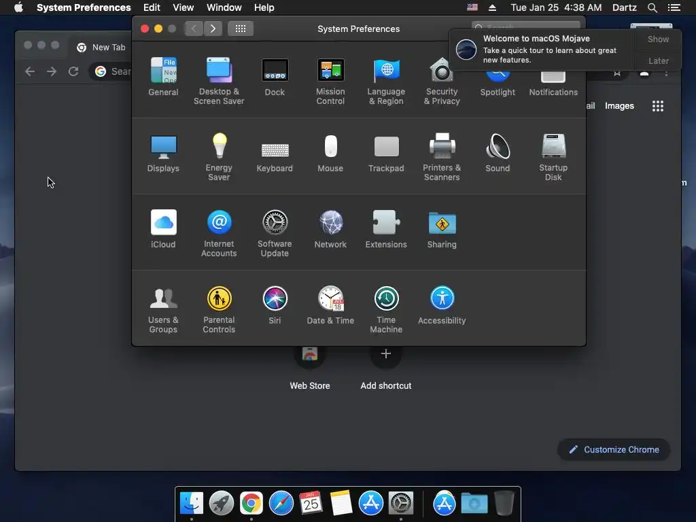This screenshot has width=696, height=522.
Task: Open the Network preferences pane
Action: click(x=330, y=228)
